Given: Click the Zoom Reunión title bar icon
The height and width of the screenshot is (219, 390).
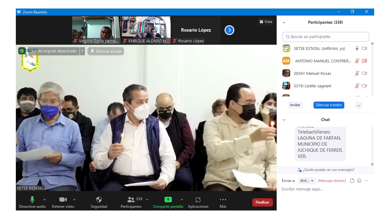Looking at the screenshot, I should click(x=19, y=12).
